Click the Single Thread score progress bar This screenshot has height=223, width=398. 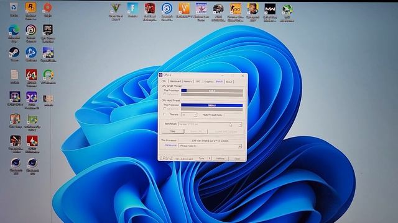(x=212, y=90)
